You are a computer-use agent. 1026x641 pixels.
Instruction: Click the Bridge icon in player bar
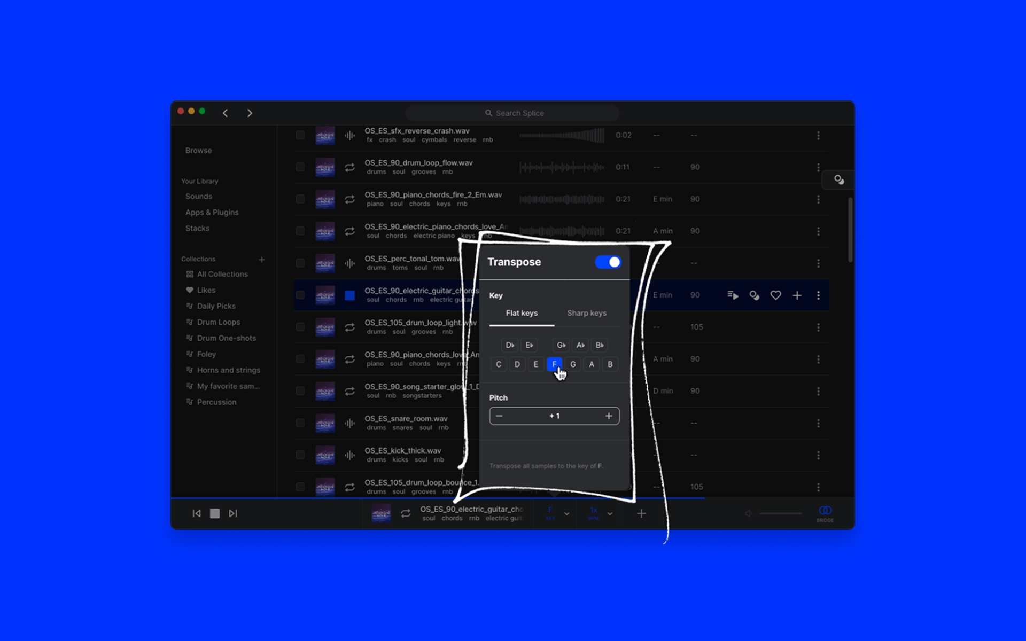click(x=825, y=511)
